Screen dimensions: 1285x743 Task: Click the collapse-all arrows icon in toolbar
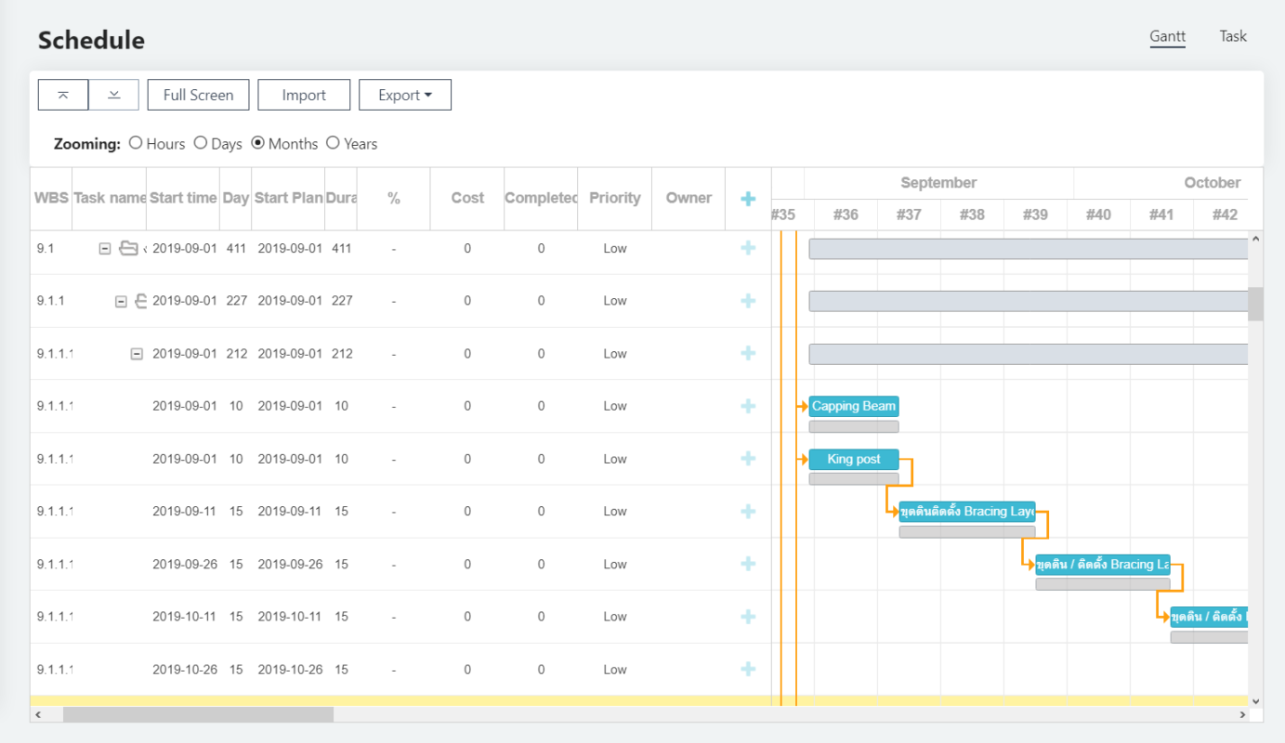[62, 94]
